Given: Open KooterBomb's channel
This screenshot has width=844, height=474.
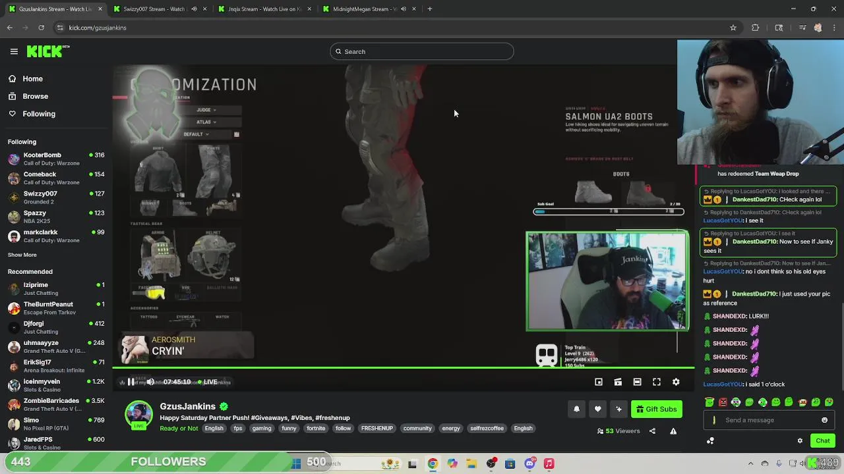Looking at the screenshot, I should tap(56, 159).
